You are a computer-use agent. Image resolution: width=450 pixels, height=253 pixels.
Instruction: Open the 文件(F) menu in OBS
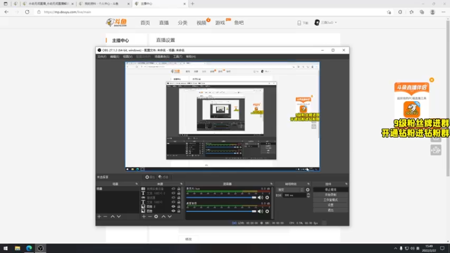(x=102, y=57)
